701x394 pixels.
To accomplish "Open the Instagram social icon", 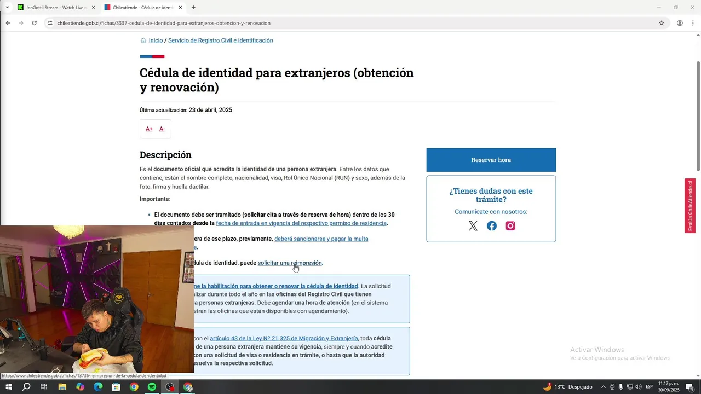I will click(510, 226).
